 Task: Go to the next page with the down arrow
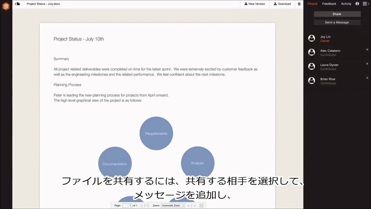coord(148,206)
